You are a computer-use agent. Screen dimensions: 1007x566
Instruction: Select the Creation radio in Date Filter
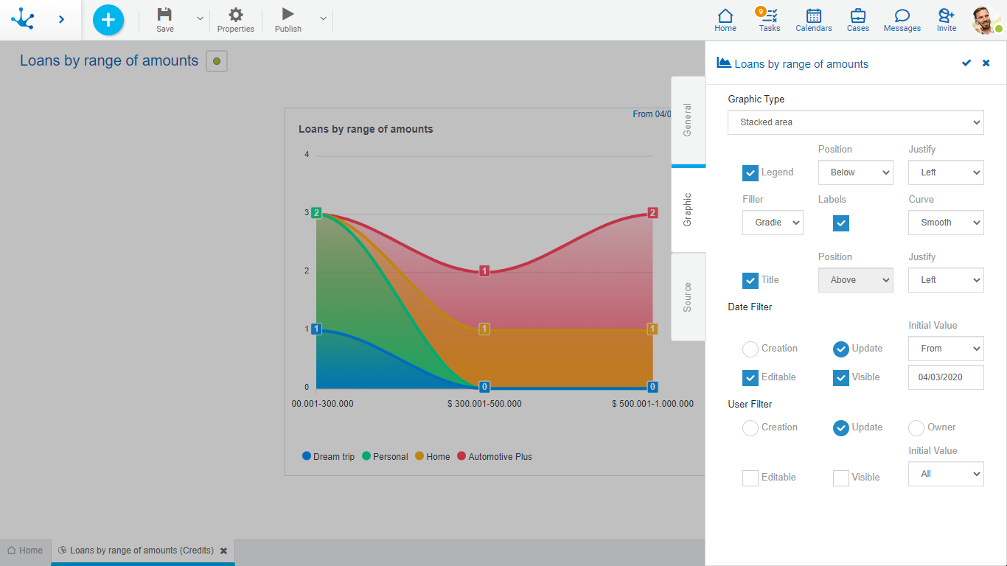pyautogui.click(x=750, y=349)
